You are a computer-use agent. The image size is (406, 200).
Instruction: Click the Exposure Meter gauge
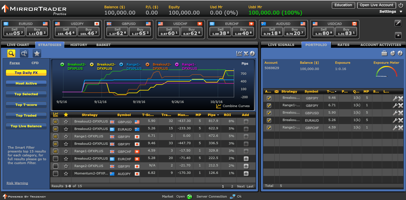click(387, 72)
